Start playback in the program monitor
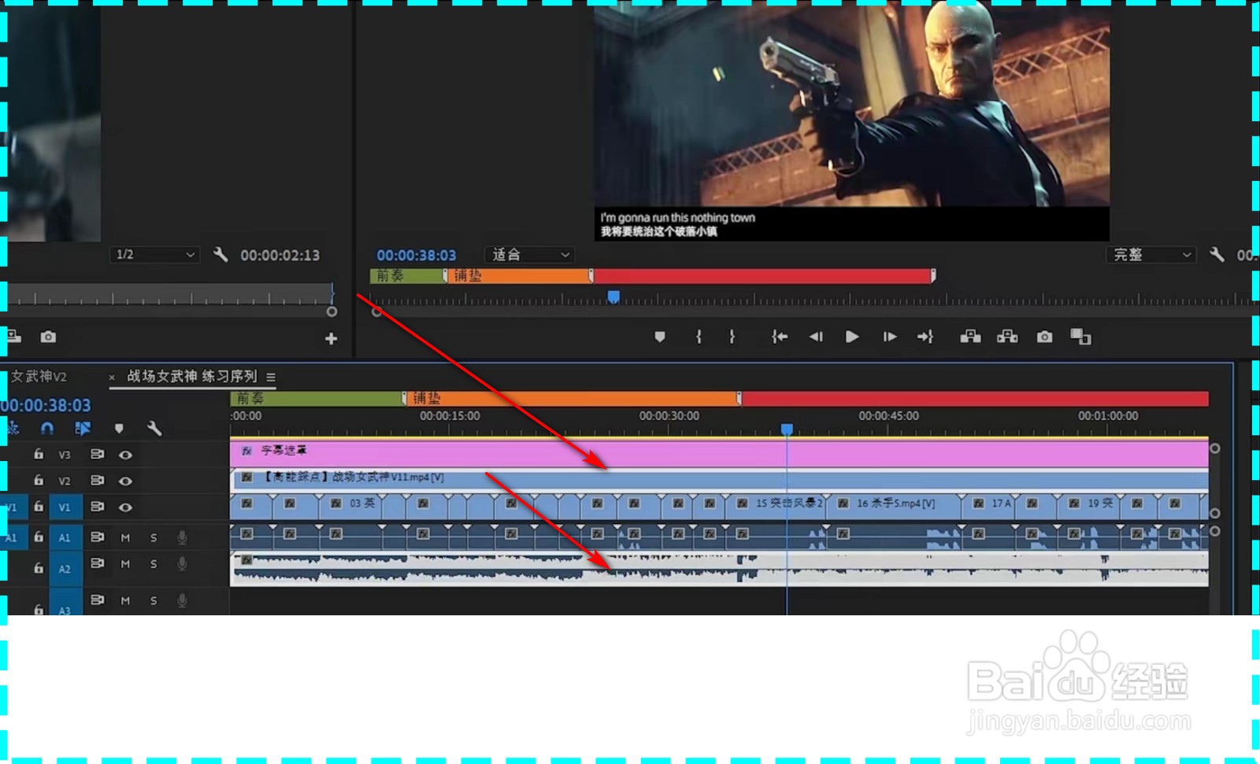This screenshot has width=1260, height=764. (852, 337)
